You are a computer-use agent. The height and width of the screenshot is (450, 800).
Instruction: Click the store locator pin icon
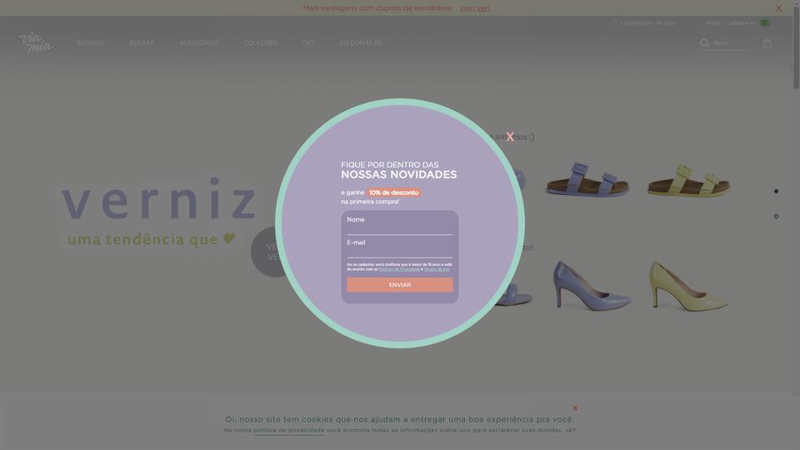615,22
